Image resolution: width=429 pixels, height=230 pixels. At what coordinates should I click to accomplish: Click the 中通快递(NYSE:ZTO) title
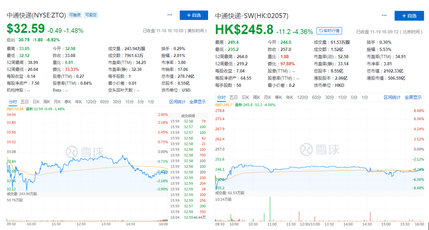[x=36, y=15]
